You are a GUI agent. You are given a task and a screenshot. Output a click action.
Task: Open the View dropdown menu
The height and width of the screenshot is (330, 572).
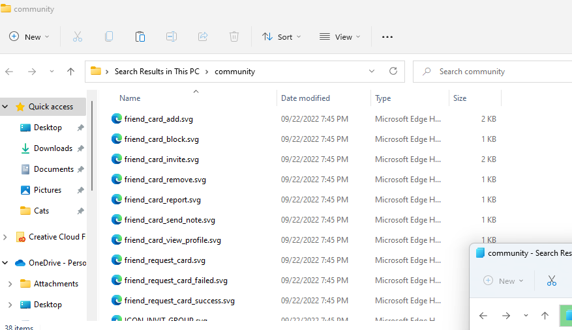(x=340, y=37)
